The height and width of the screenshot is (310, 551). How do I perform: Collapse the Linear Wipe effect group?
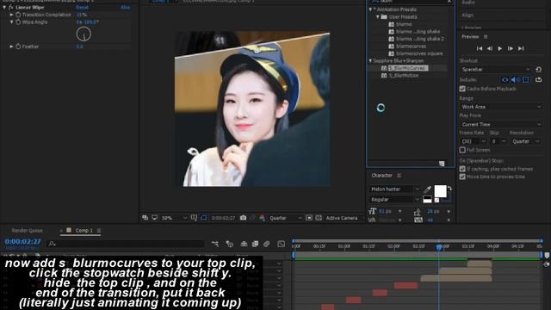click(x=4, y=7)
